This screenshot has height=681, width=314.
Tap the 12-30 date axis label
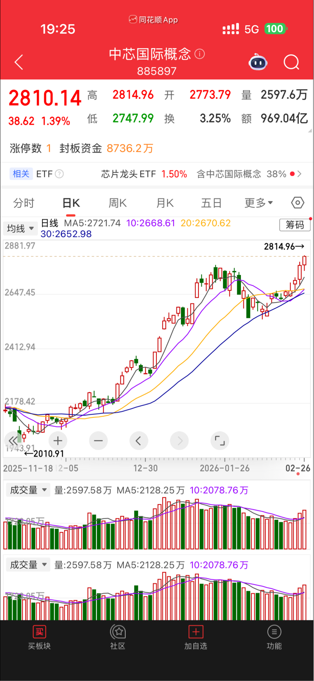[145, 468]
